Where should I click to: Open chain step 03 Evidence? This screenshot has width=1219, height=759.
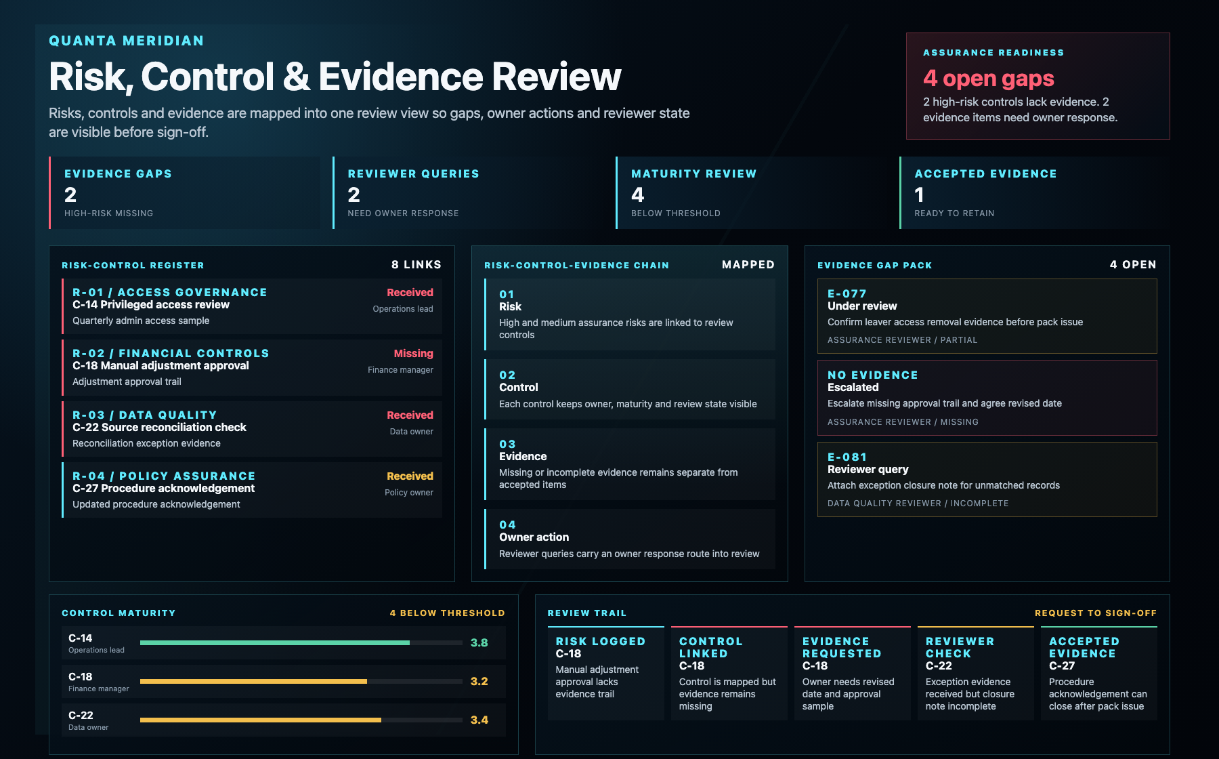point(630,464)
